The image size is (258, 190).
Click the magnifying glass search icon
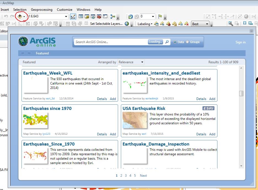coord(167,42)
